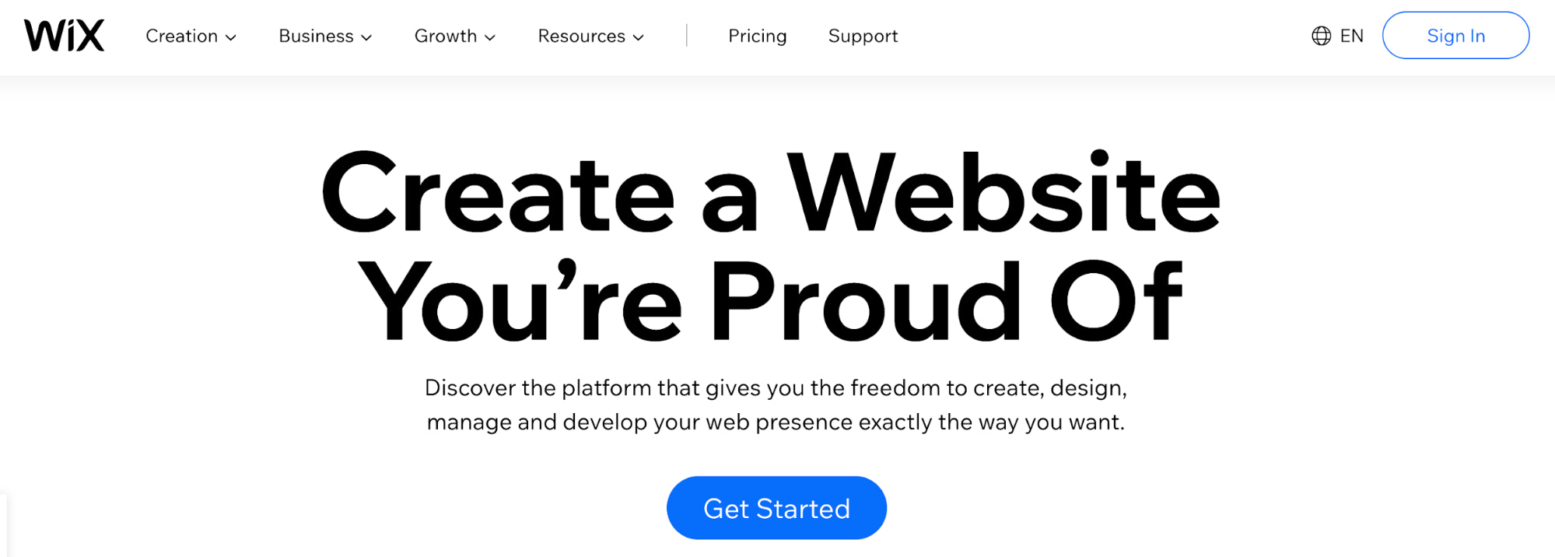Open the Resources menu label
This screenshot has height=557, width=1555.
[581, 36]
